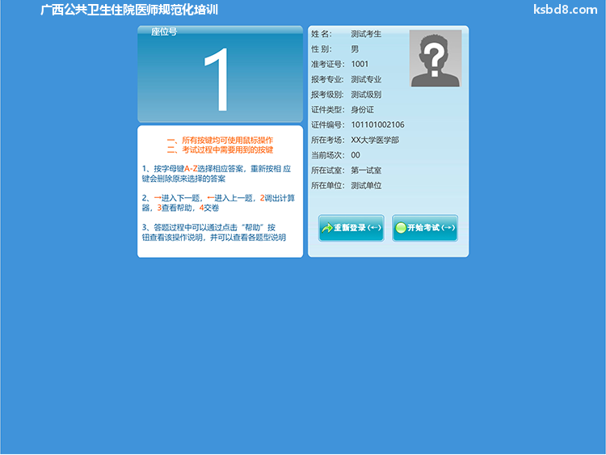Click the 准考证号 field label
Viewport: 606px width, 455px height.
pyautogui.click(x=328, y=64)
